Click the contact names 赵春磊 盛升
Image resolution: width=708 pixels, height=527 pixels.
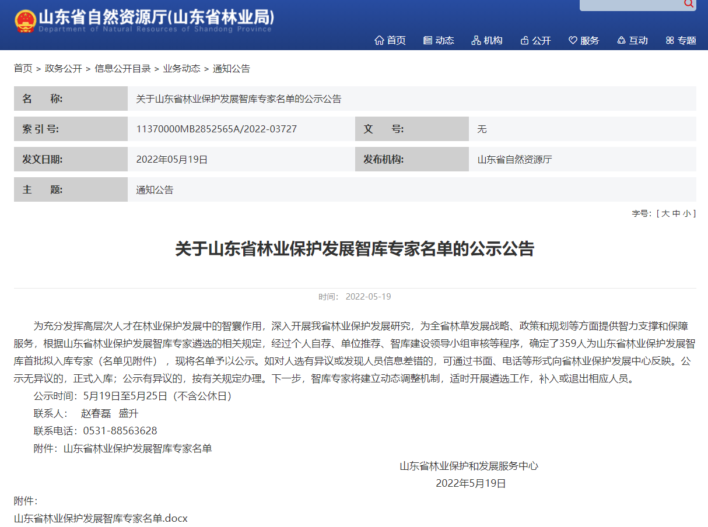(110, 413)
